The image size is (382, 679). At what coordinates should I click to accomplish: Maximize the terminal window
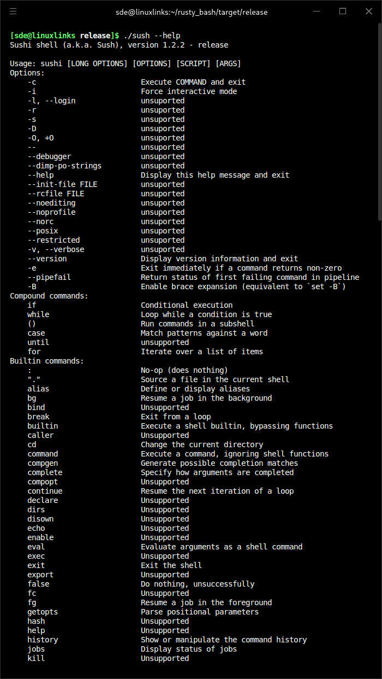click(x=343, y=11)
